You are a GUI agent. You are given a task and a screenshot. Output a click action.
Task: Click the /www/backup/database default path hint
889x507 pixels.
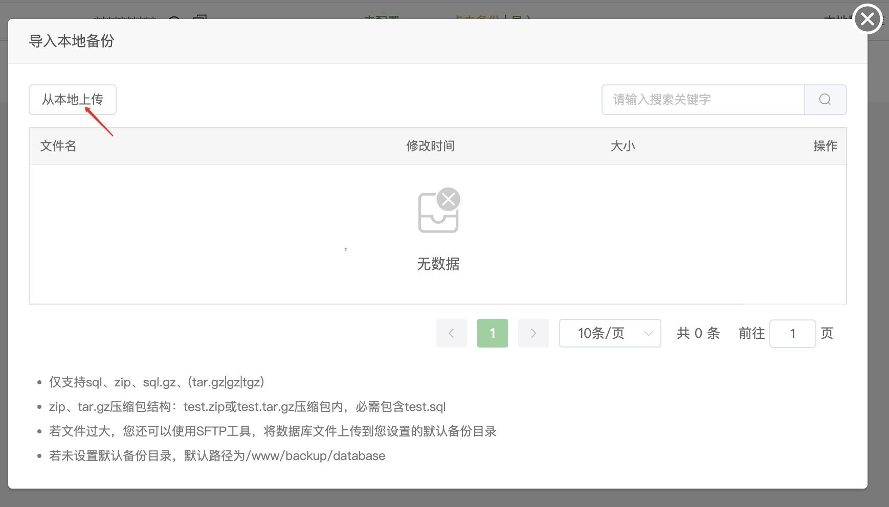click(217, 456)
